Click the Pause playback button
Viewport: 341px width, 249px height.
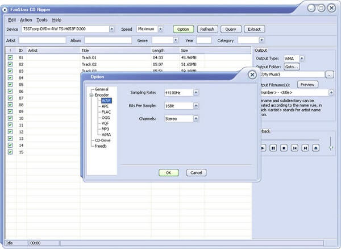pyautogui.click(x=273, y=148)
